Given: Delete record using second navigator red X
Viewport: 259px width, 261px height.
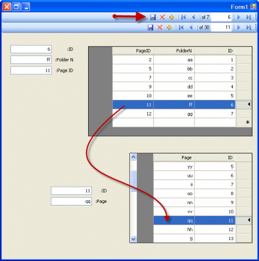Looking at the screenshot, I should pyautogui.click(x=160, y=27).
